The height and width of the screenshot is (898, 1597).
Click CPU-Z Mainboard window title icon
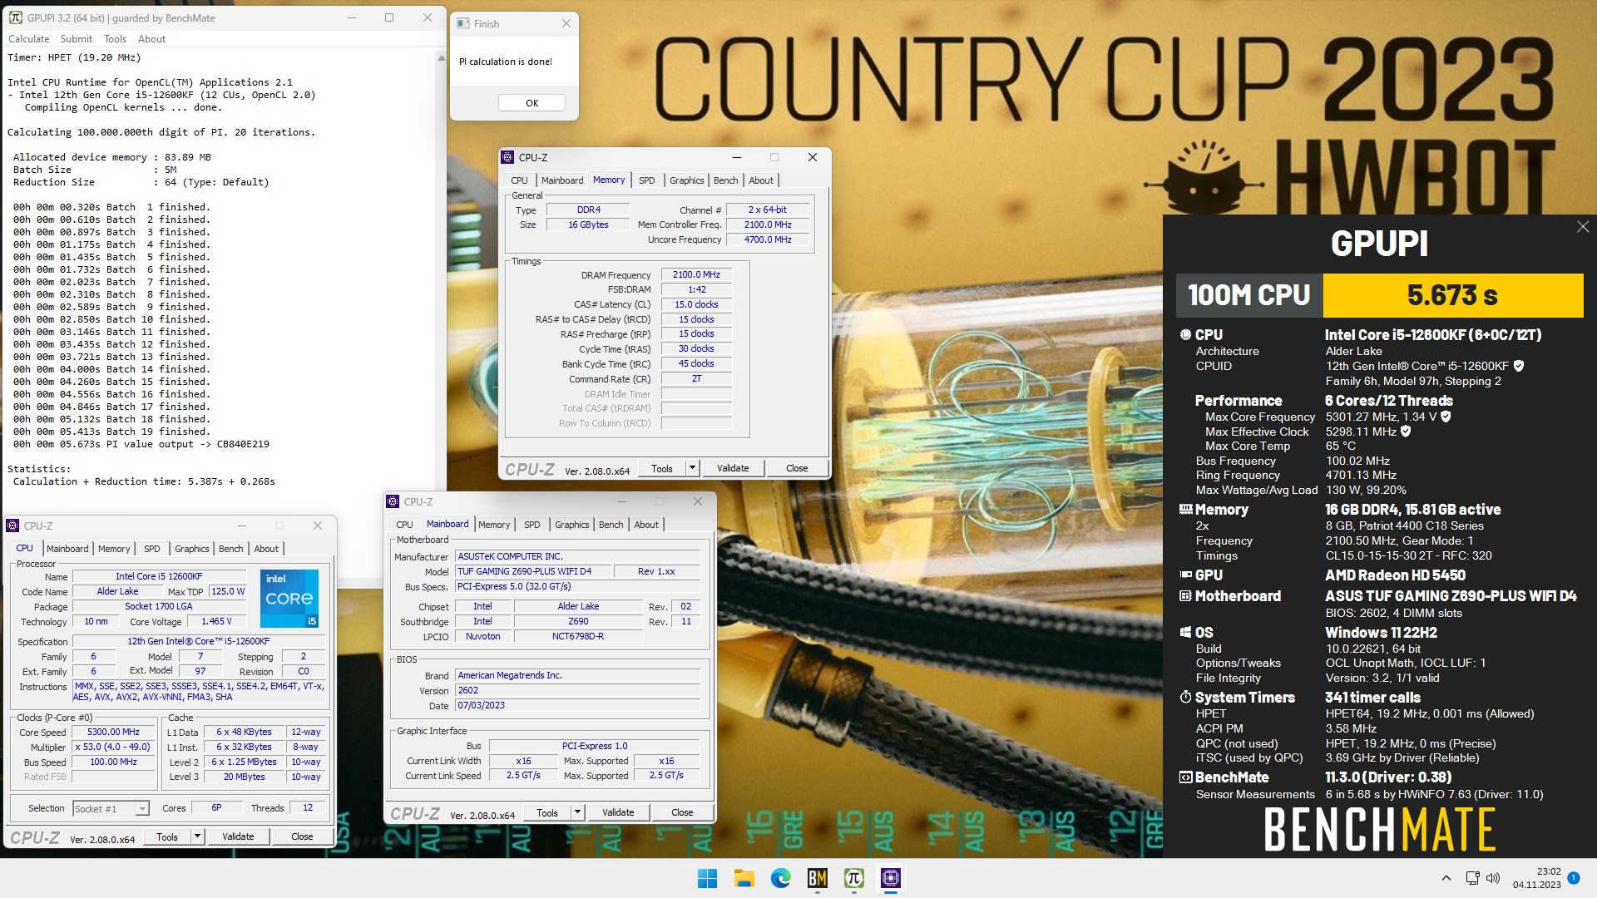(393, 501)
